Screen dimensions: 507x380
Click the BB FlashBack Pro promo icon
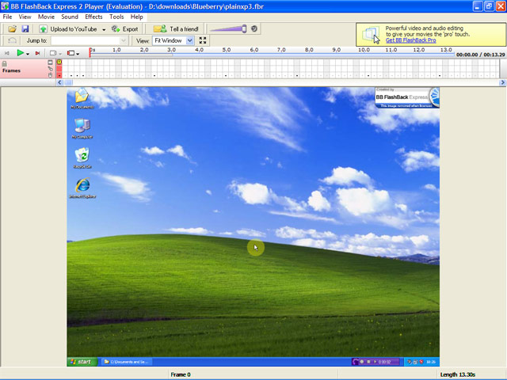(x=371, y=35)
